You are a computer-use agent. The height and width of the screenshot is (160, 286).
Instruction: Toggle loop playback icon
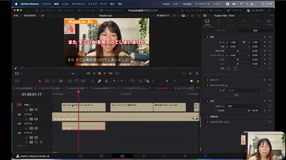click(117, 73)
